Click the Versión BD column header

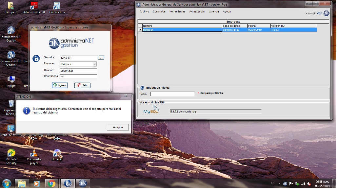click(294, 26)
